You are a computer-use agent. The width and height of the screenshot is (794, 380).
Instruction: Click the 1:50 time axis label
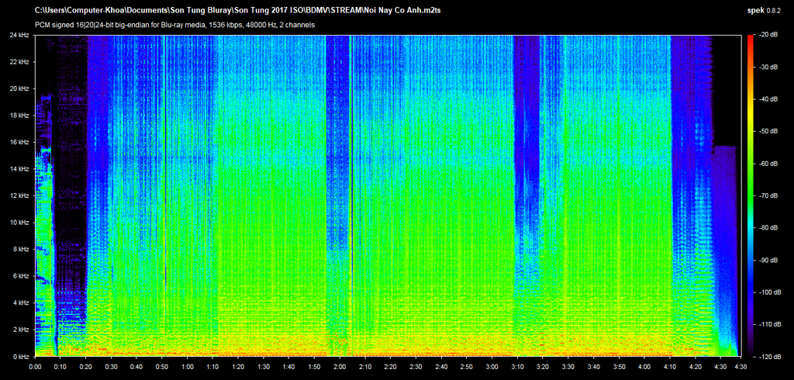click(x=314, y=366)
